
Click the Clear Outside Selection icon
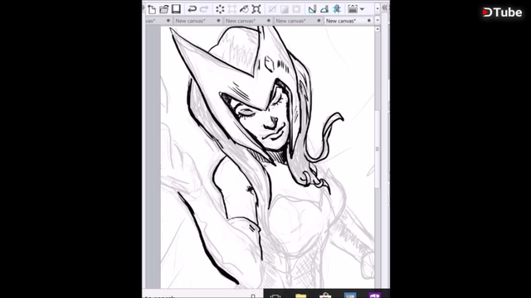coord(232,9)
